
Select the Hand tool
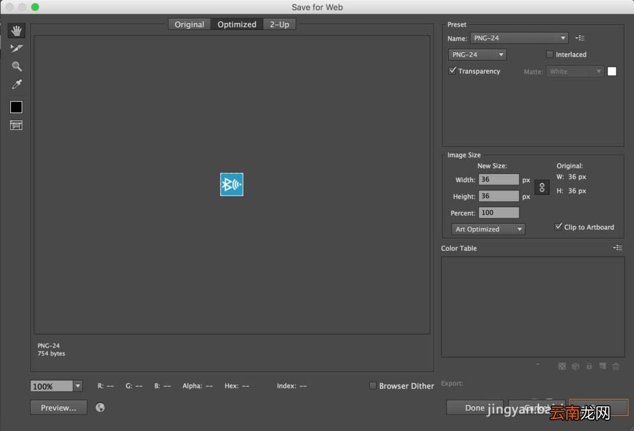[16, 30]
